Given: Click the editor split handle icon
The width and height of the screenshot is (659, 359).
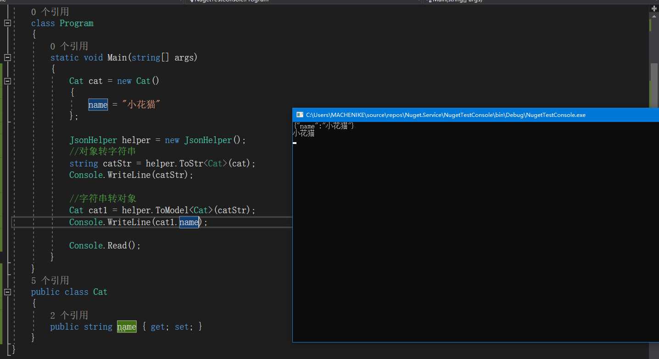Looking at the screenshot, I should tap(654, 9).
